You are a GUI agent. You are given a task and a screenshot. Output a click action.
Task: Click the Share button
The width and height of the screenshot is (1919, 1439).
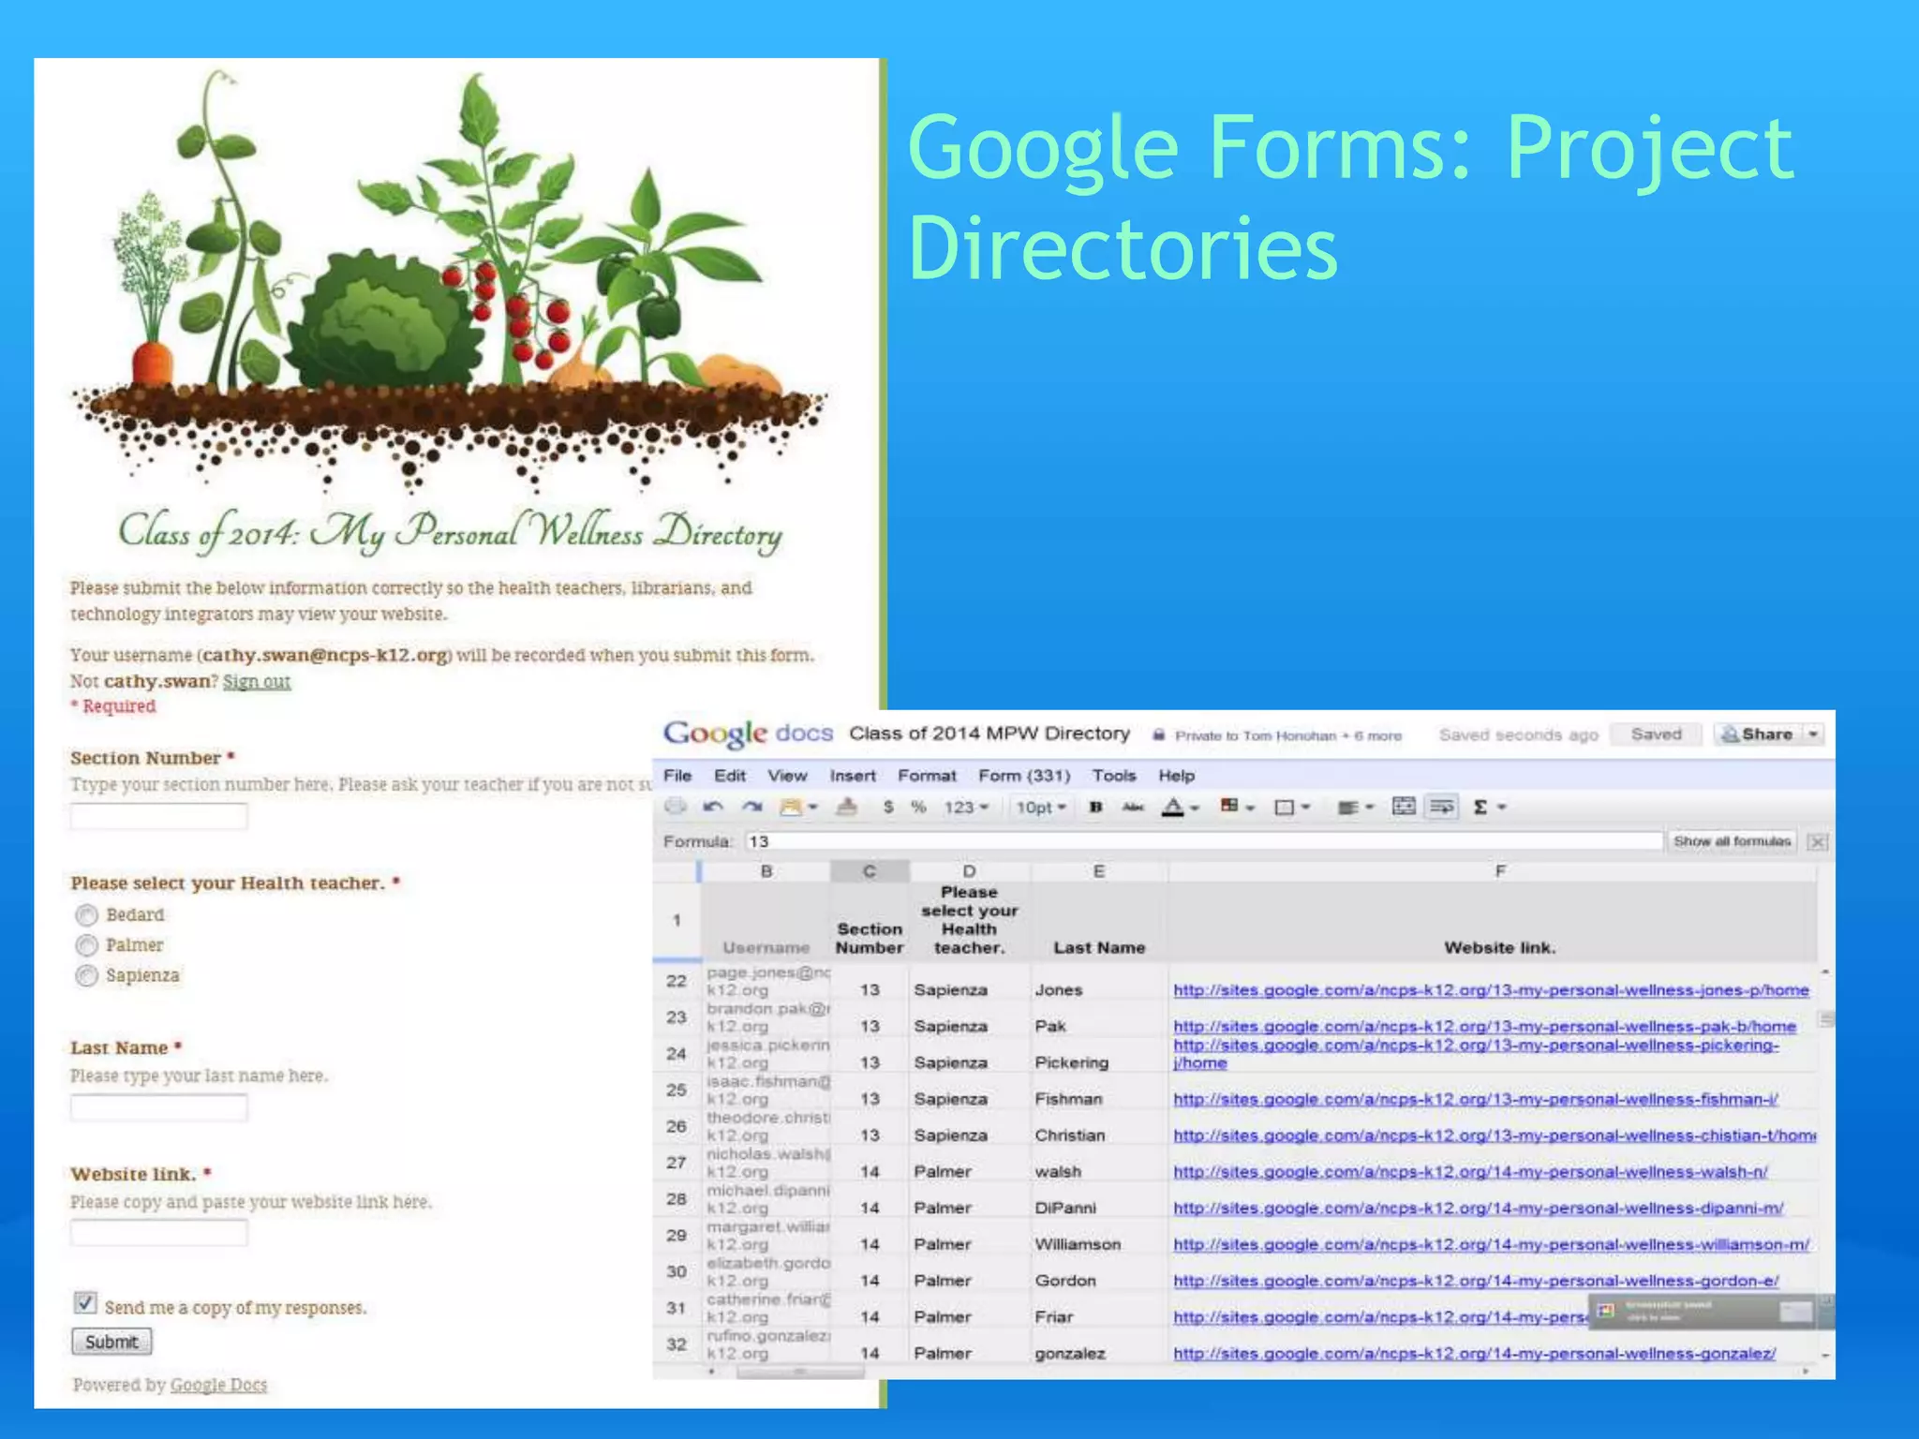pos(1757,734)
